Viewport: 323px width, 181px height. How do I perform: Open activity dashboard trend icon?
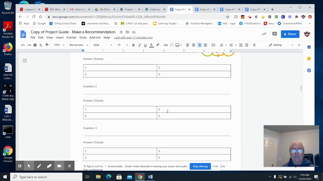point(264,34)
